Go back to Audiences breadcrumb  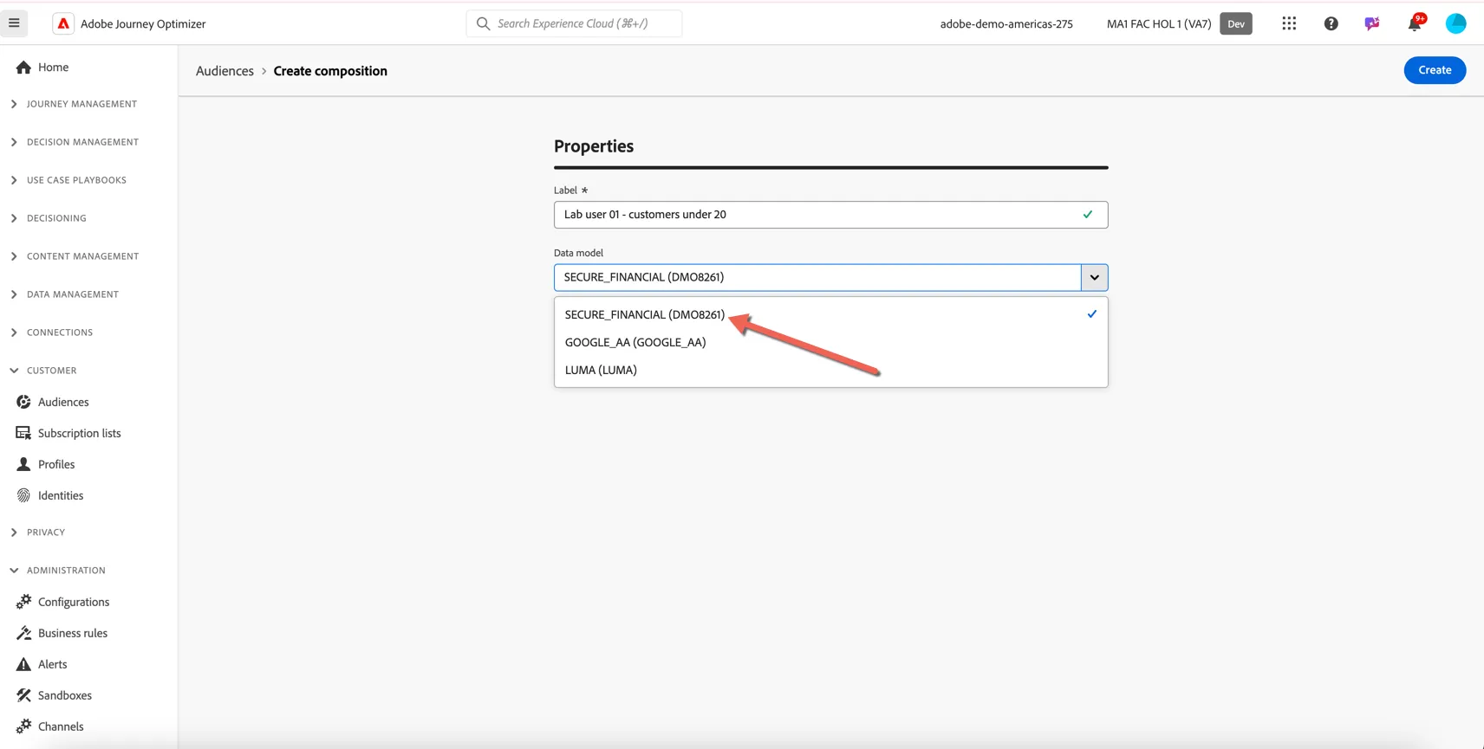225,71
